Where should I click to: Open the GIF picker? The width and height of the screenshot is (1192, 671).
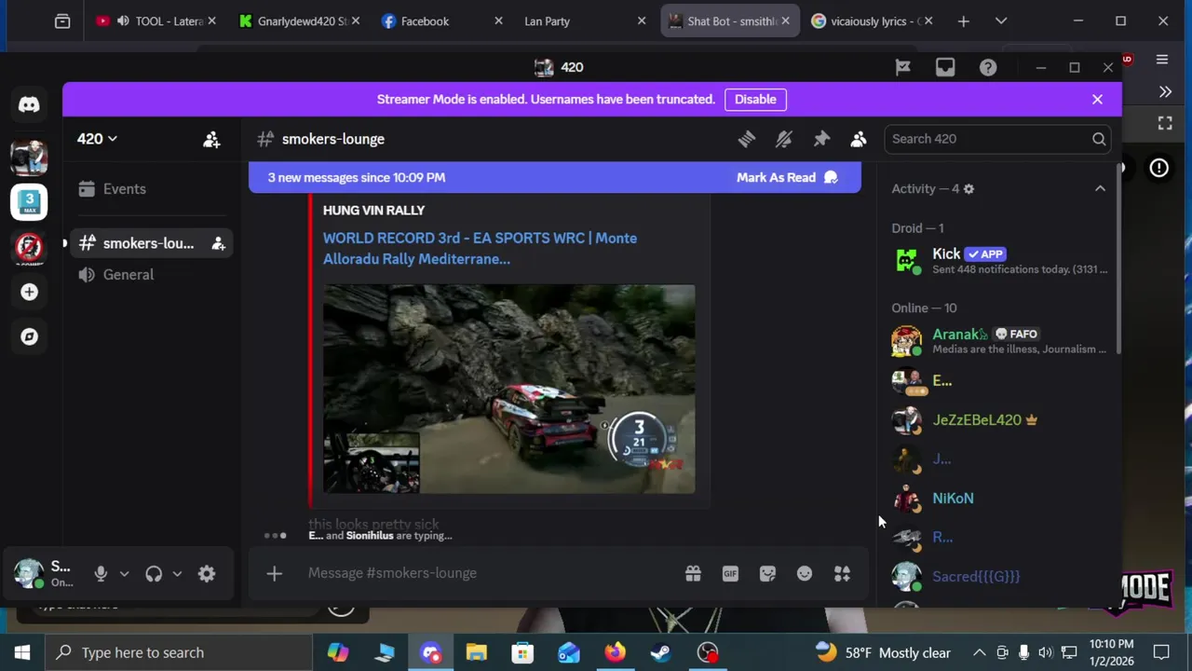pos(730,573)
